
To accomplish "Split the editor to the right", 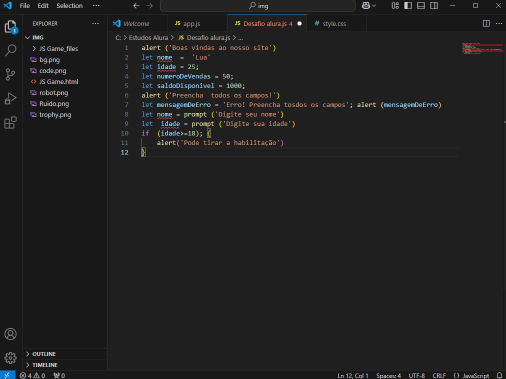I will (486, 23).
